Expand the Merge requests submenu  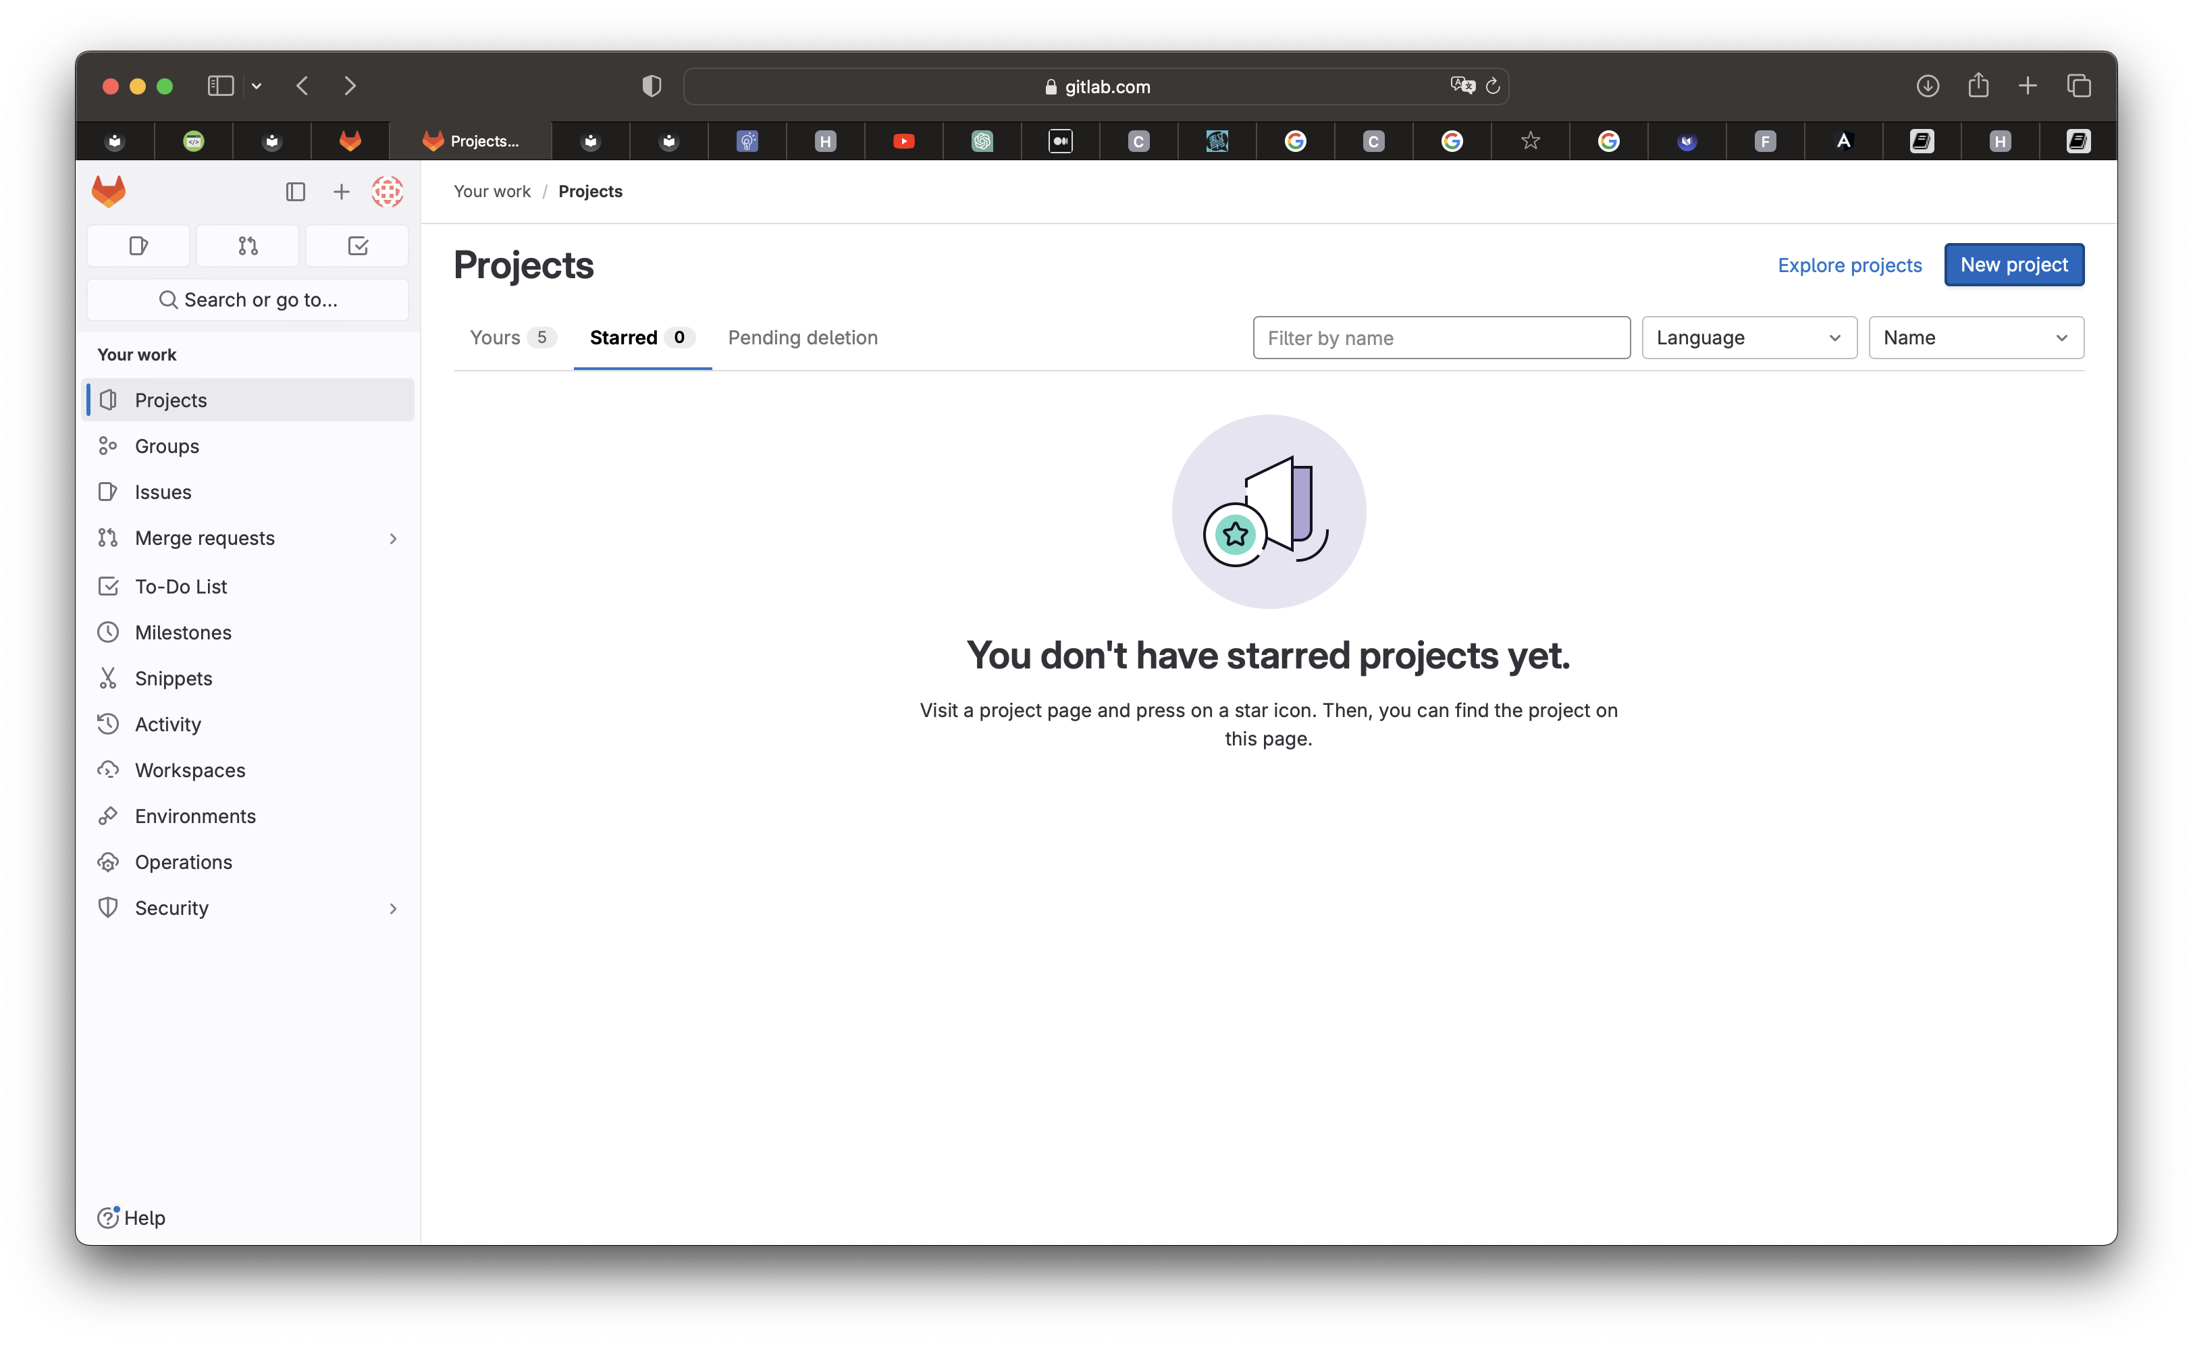tap(392, 539)
